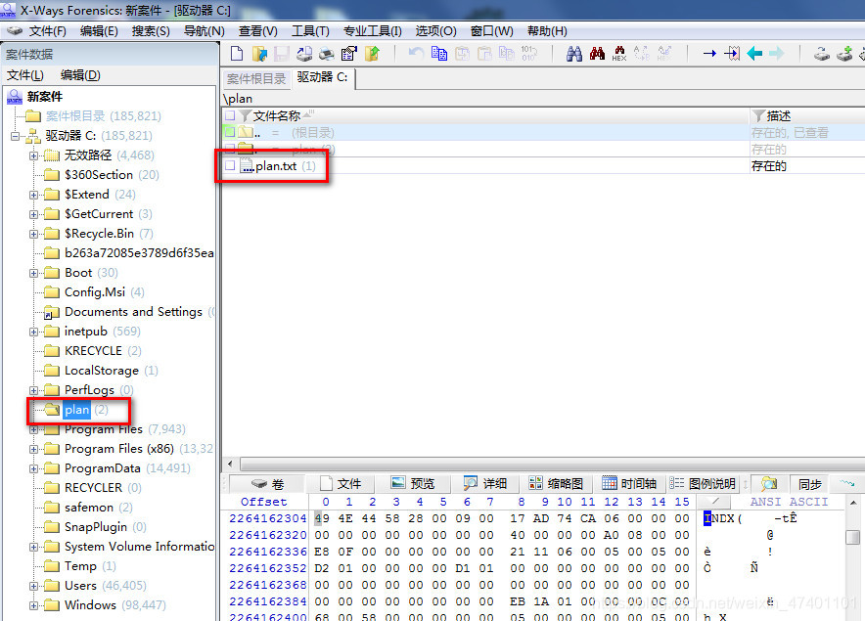Click the 同步 sync button
This screenshot has width=865, height=621.
point(810,484)
